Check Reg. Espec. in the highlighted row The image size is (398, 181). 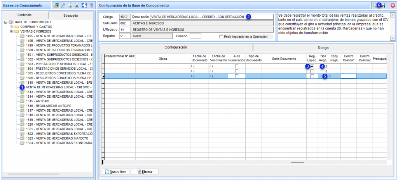[x=312, y=76]
